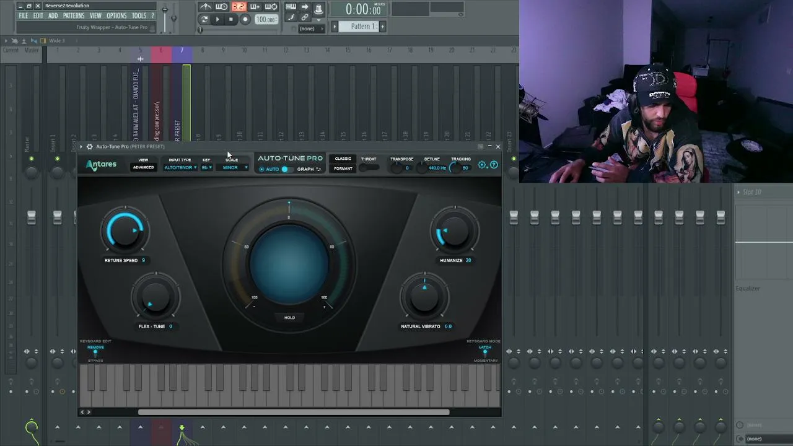The width and height of the screenshot is (793, 446).
Task: Click the brush note-color icon
Action: tap(291, 18)
